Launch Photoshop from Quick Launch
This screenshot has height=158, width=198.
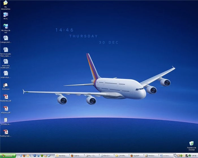(x=35, y=156)
